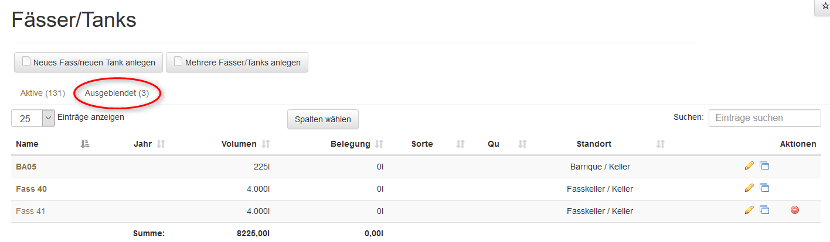Edit Fass 41 via the pencil icon
This screenshot has width=830, height=242.
tap(749, 210)
